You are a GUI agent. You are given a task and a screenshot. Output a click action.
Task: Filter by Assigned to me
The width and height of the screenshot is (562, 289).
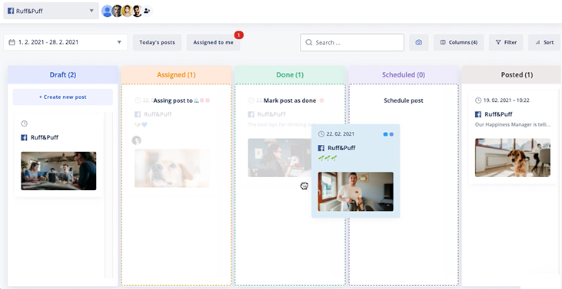tap(213, 42)
